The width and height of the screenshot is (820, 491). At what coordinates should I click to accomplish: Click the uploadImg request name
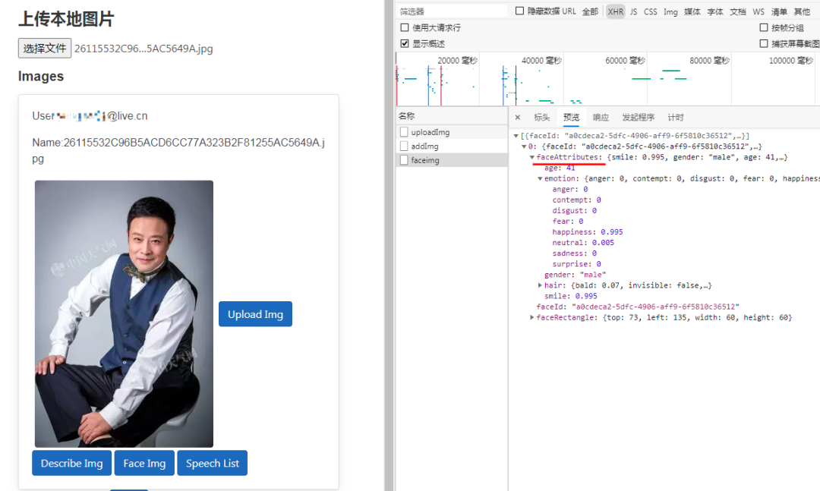tap(430, 132)
